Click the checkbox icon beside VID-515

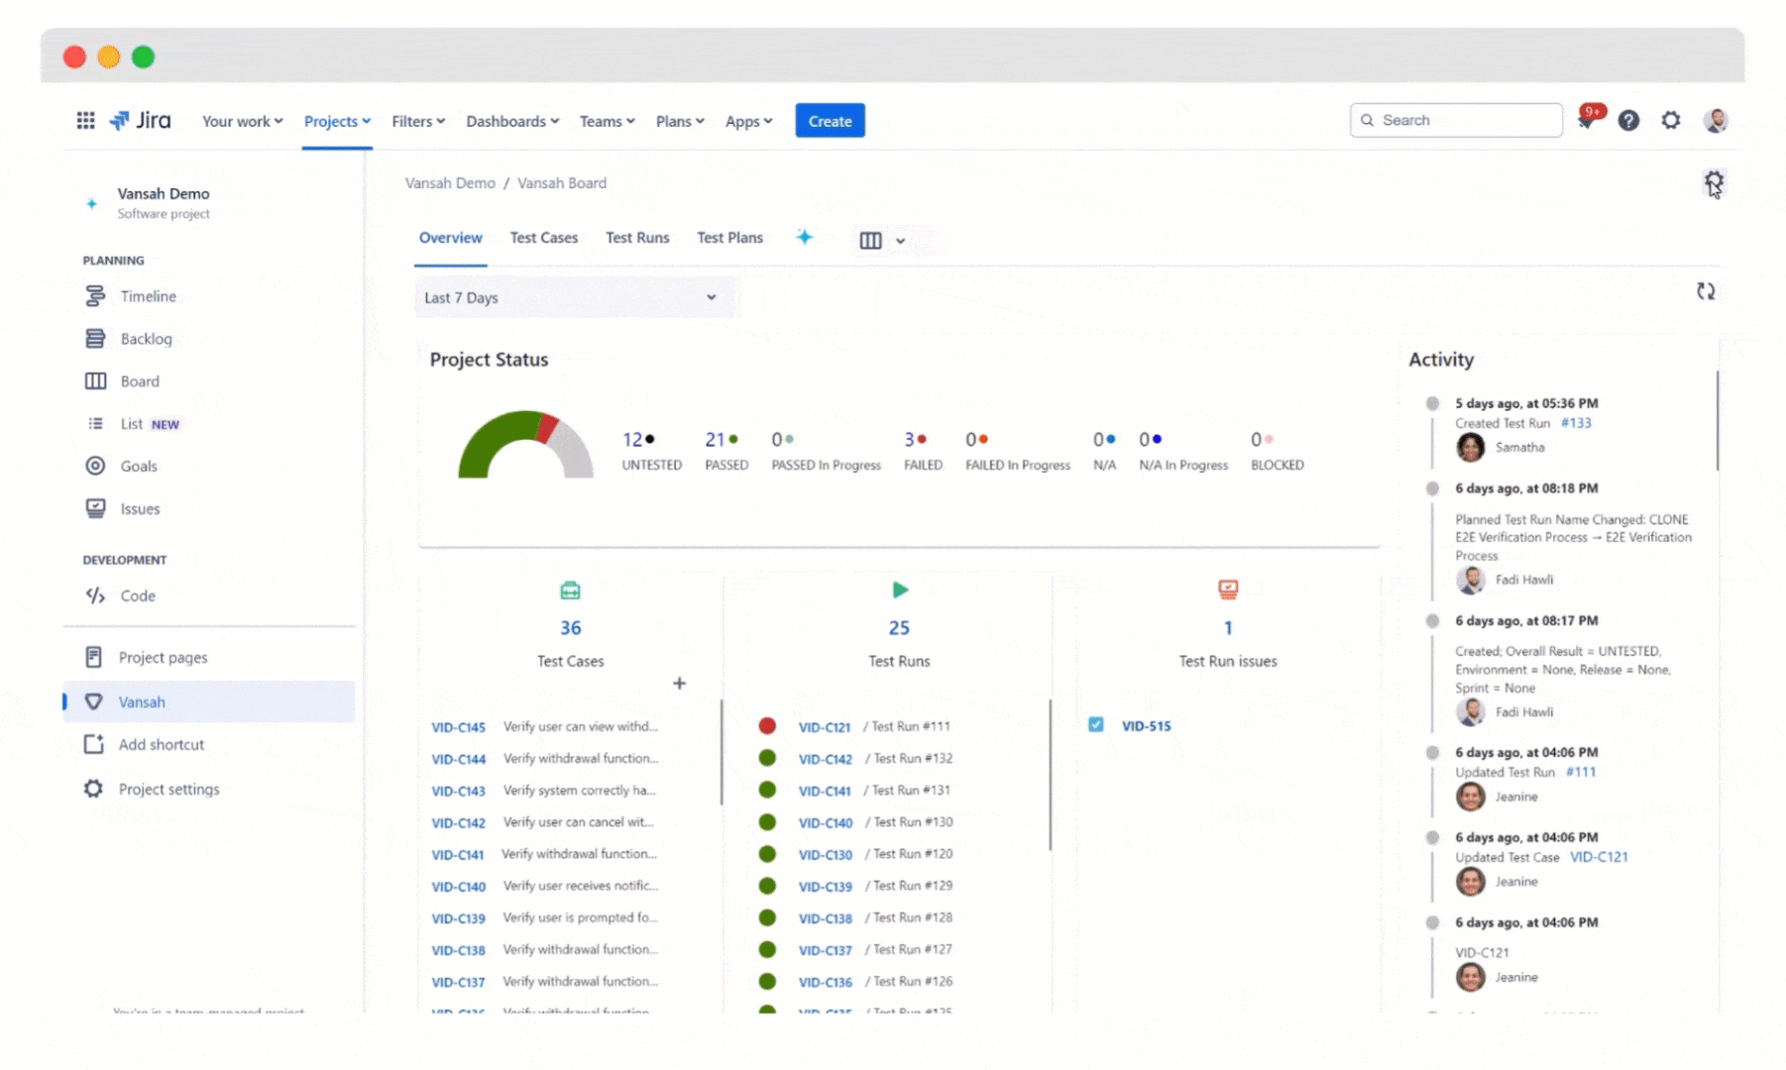pyautogui.click(x=1095, y=725)
